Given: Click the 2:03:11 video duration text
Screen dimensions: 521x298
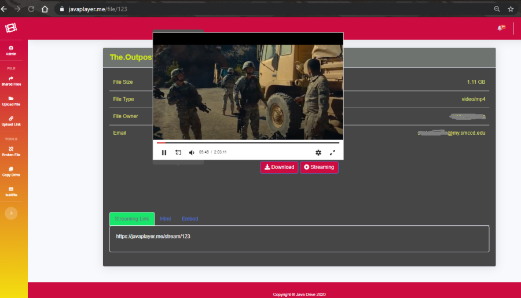Looking at the screenshot, I should click(x=221, y=152).
